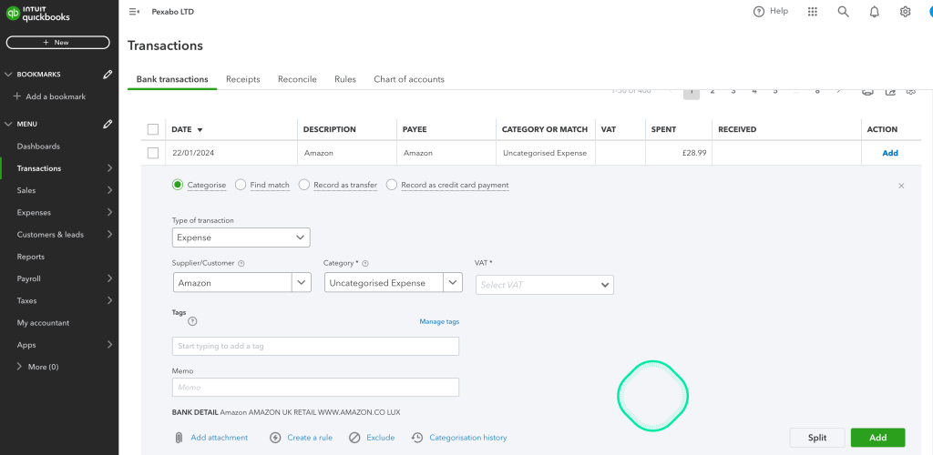Open Taxes in the sidebar
Image resolution: width=933 pixels, height=455 pixels.
coord(26,301)
